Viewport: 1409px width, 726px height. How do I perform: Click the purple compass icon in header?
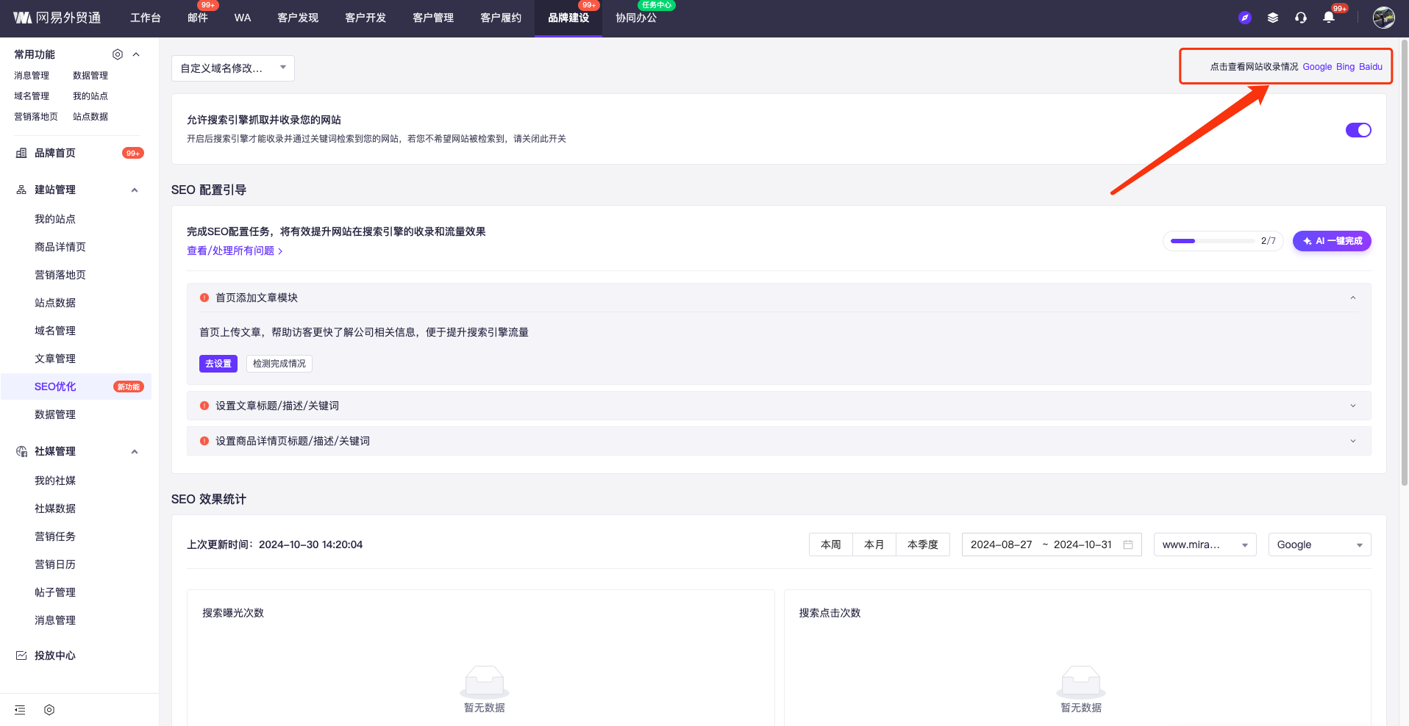pos(1244,18)
